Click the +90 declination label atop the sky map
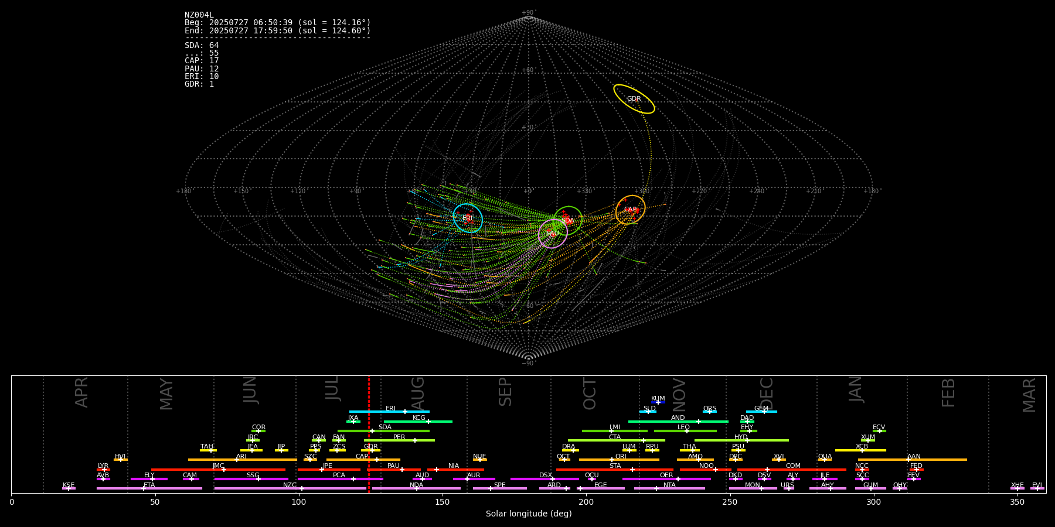This screenshot has height=527, width=1055. click(x=528, y=12)
